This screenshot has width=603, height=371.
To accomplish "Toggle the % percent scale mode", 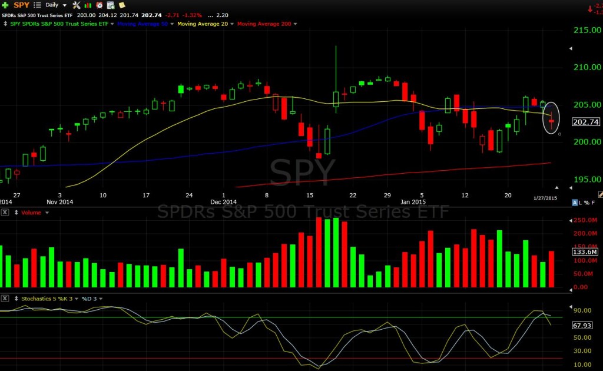I will tap(587, 203).
